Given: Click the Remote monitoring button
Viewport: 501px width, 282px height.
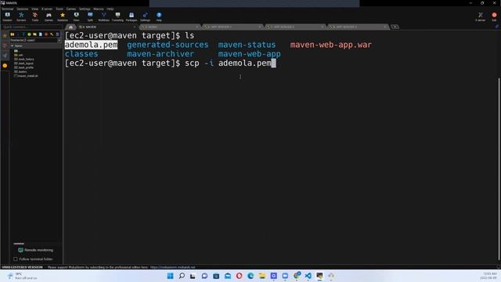Looking at the screenshot, I should pyautogui.click(x=35, y=250).
